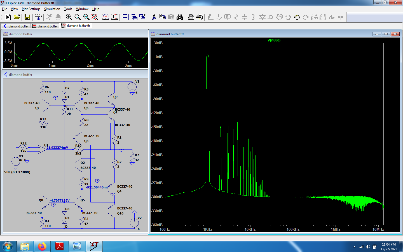Click the Halt simulation running-man icon
This screenshot has height=252, width=403.
tap(49, 17)
